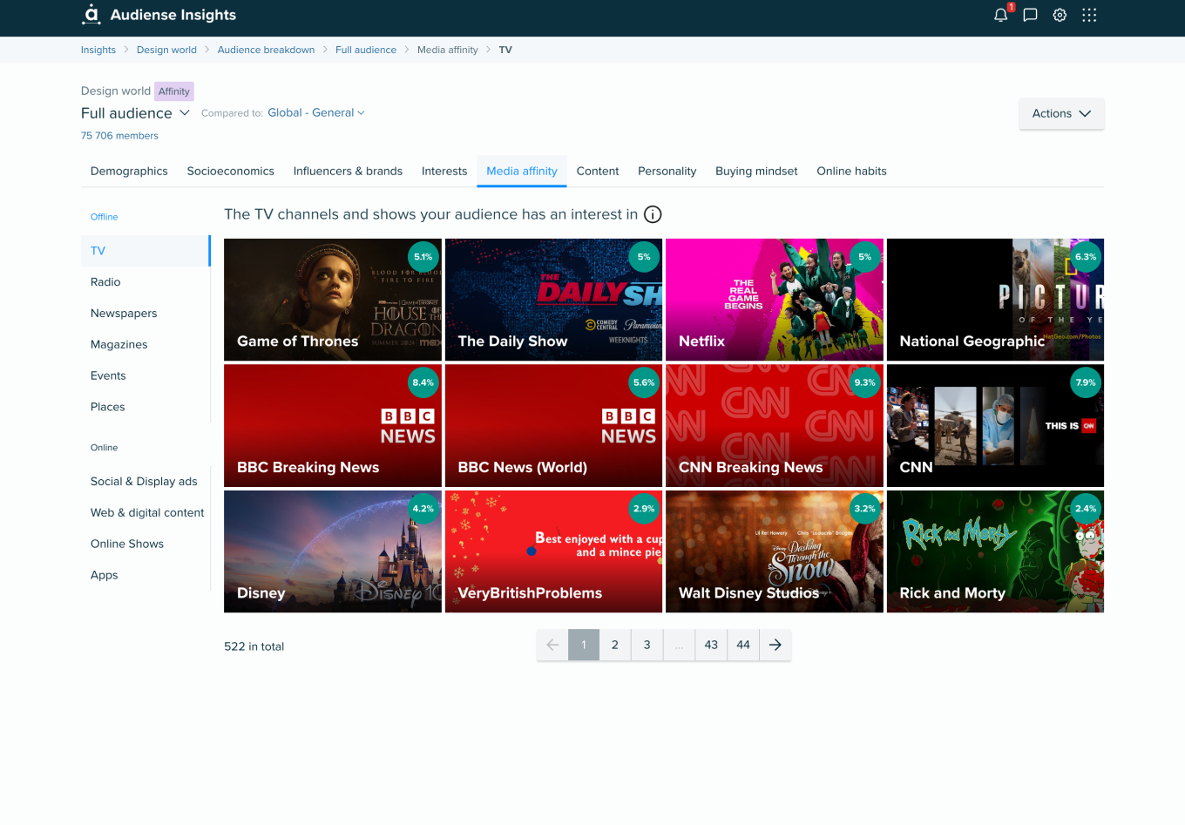Open the settings gear icon
The image size is (1185, 825).
pyautogui.click(x=1060, y=15)
